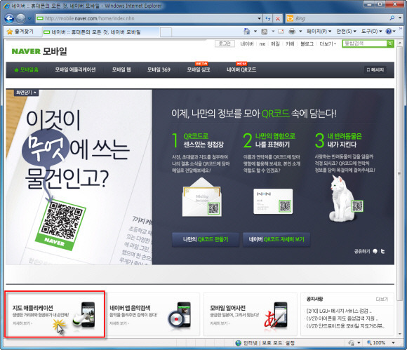
Task: Click the Bing search magnifier icon
Action: click(392, 18)
